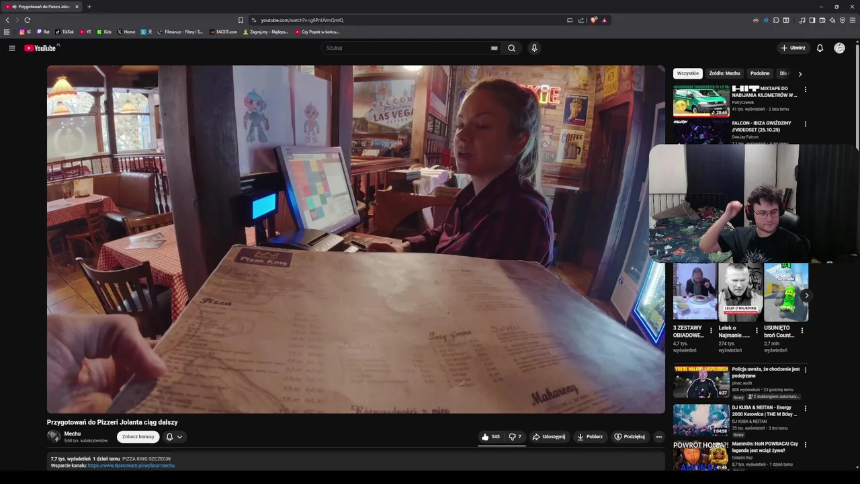Open more actions menu under video
Screen dimensions: 860x484
(658, 437)
